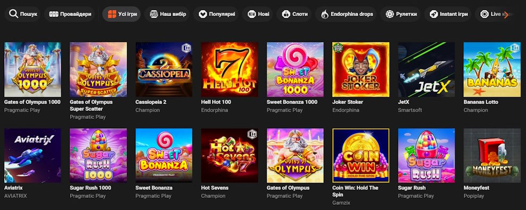Open the Cassiopeia 2 game thumbnail

pos(164,69)
